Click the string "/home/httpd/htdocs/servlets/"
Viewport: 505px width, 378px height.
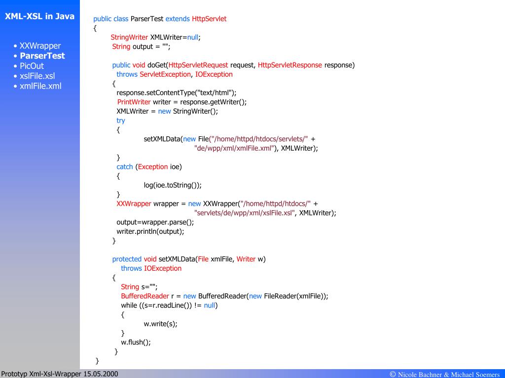tap(258, 139)
